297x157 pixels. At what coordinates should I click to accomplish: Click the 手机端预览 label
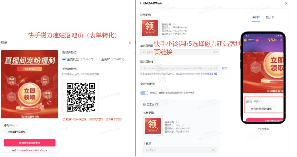(x=69, y=69)
